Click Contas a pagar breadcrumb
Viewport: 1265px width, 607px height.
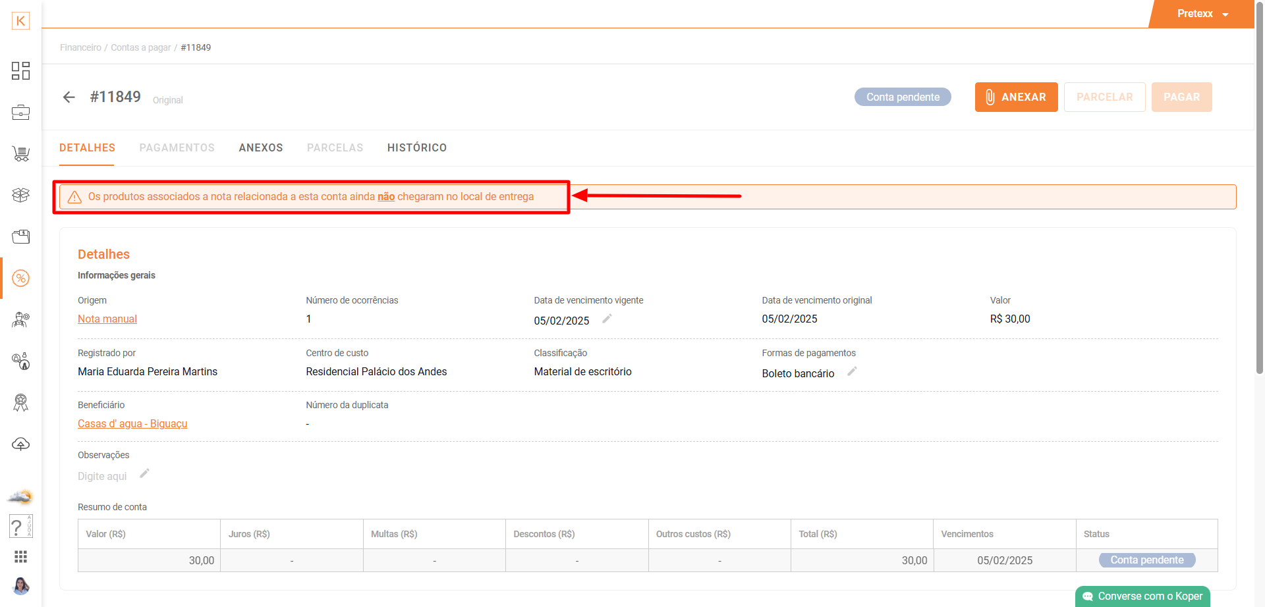tap(140, 47)
